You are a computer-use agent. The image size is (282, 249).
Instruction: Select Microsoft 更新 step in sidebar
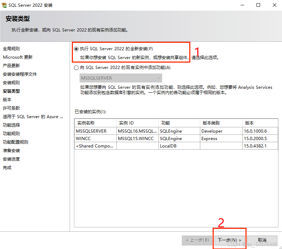pyautogui.click(x=18, y=57)
